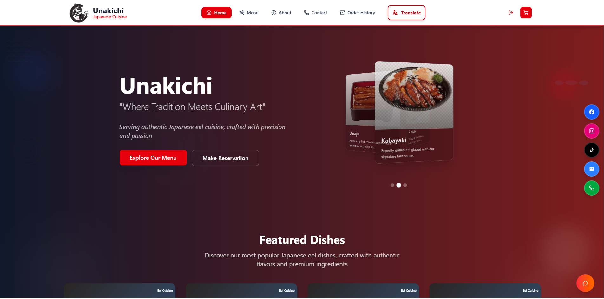Open the Facebook social icon
This screenshot has height=299, width=604.
pyautogui.click(x=592, y=112)
